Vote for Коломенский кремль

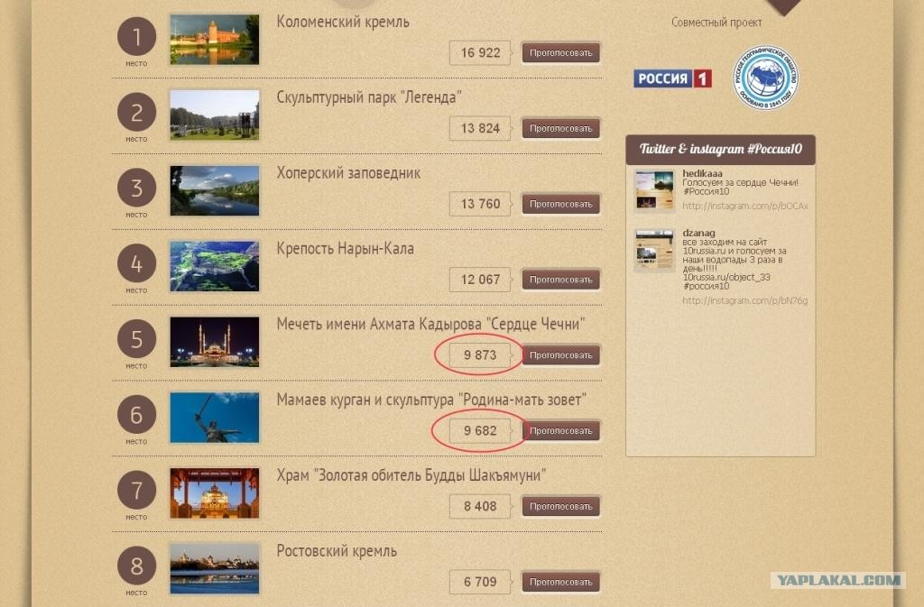(x=561, y=53)
